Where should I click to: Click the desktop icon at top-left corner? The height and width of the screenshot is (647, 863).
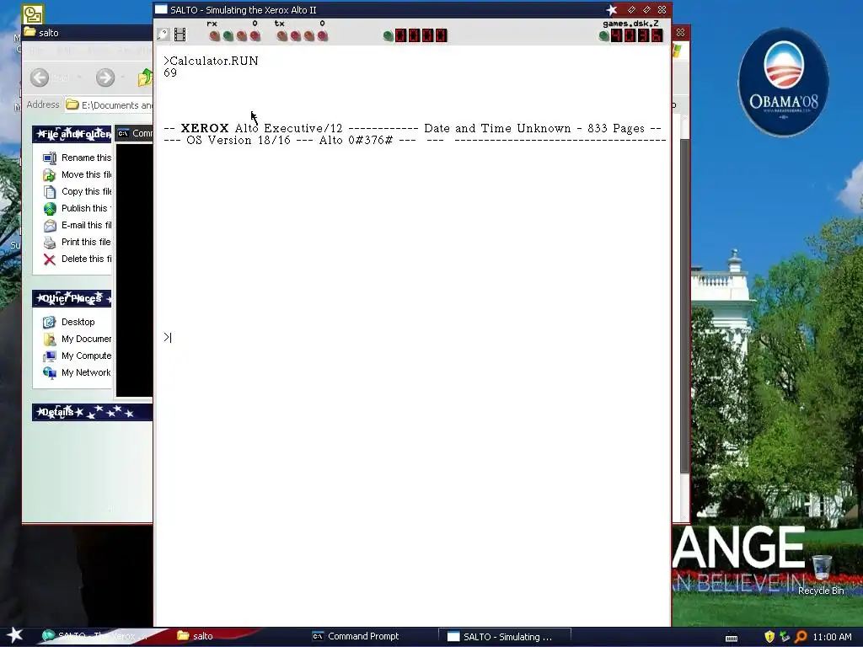33,14
